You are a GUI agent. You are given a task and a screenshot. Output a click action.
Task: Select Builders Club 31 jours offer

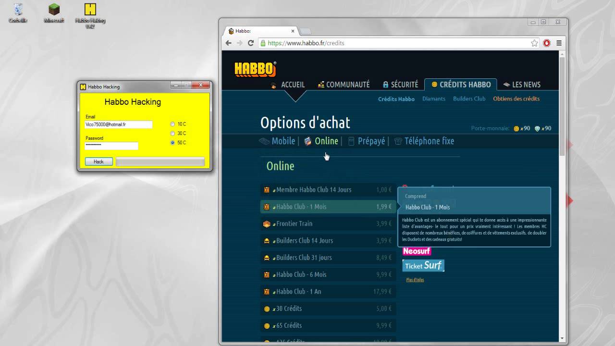[328, 258]
